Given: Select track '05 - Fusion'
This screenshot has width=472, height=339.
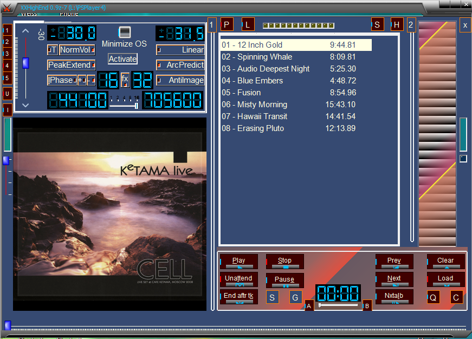Looking at the screenshot, I should pyautogui.click(x=296, y=93).
